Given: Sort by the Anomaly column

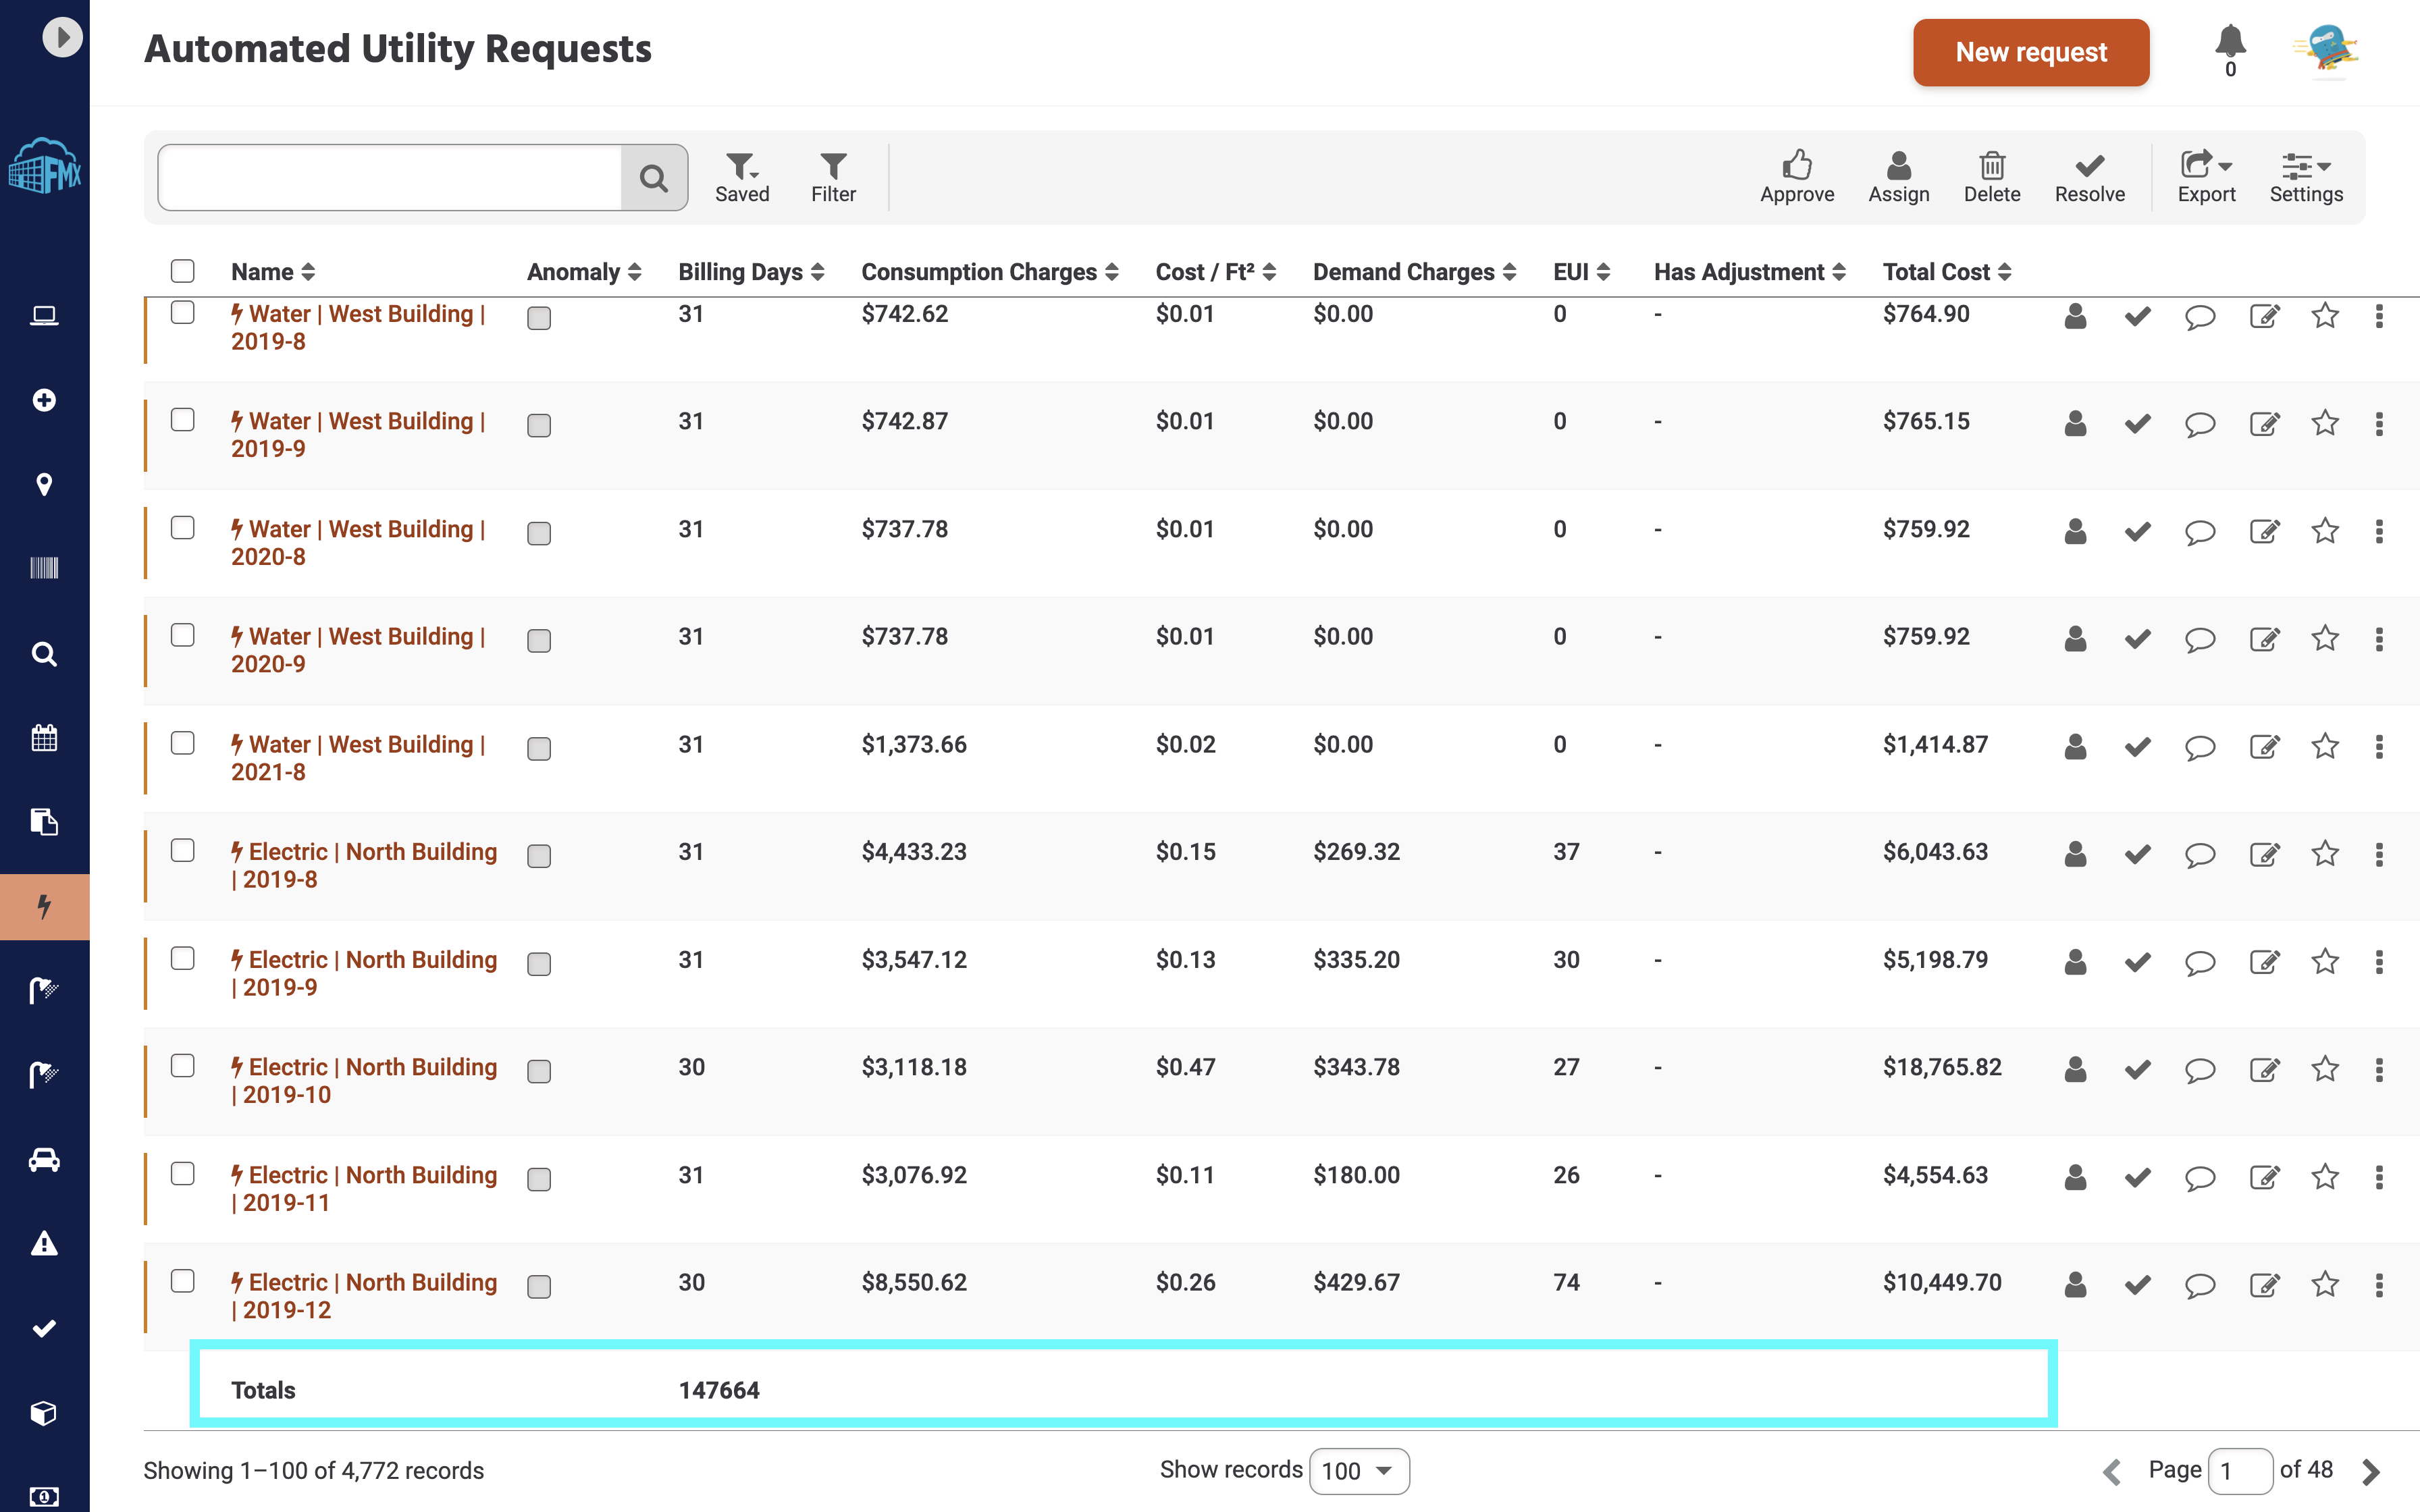Looking at the screenshot, I should tap(584, 272).
